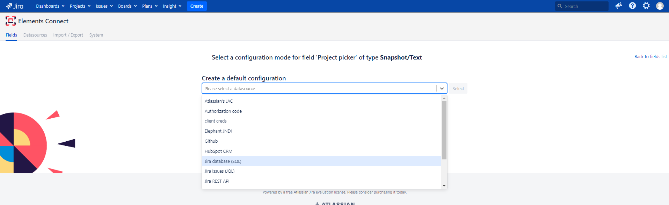Screen dimensions: 669x205
Task: Choose Jira database (SQL) datasource
Action: [223, 161]
